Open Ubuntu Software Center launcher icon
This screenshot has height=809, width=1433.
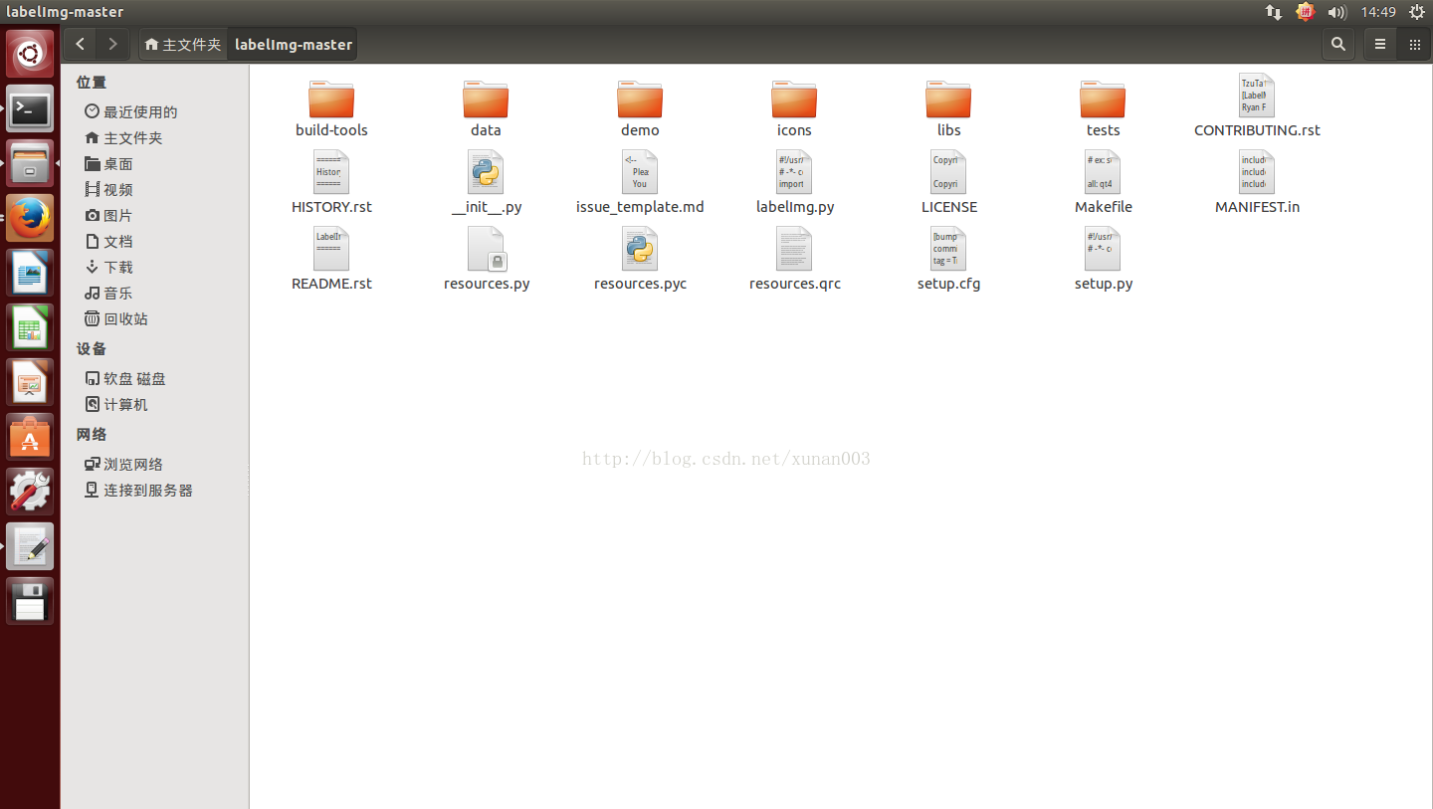(30, 437)
